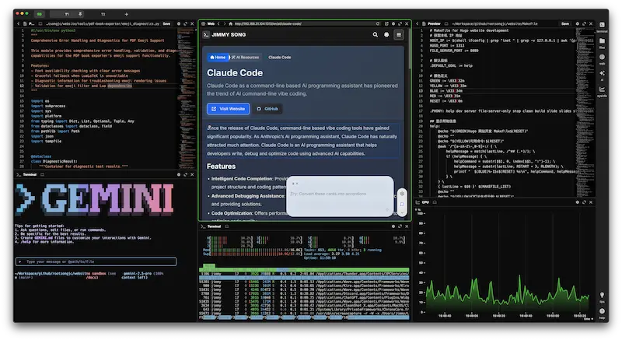Click the Features heading on web page
The height and width of the screenshot is (340, 622).
pyautogui.click(x=221, y=166)
